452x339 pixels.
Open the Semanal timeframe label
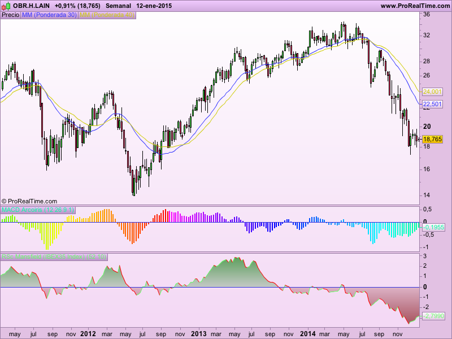point(118,6)
